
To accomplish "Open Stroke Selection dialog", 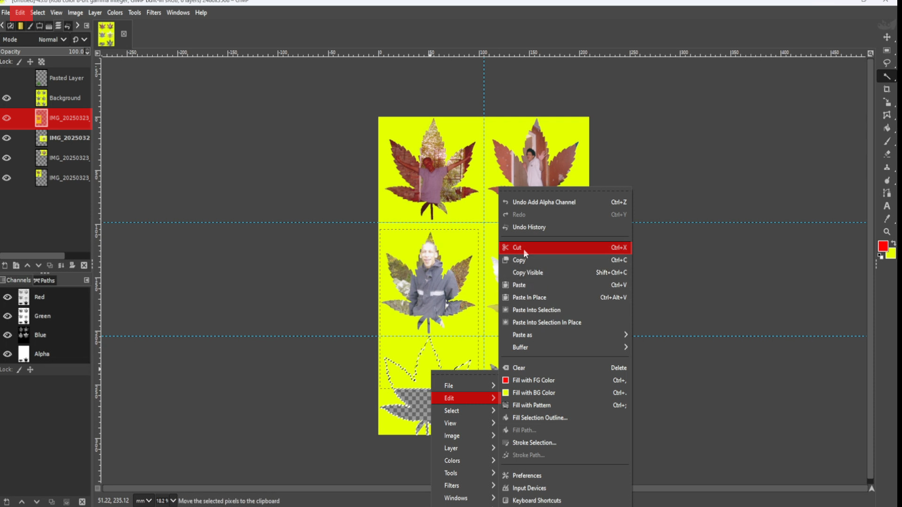I will click(x=565, y=443).
